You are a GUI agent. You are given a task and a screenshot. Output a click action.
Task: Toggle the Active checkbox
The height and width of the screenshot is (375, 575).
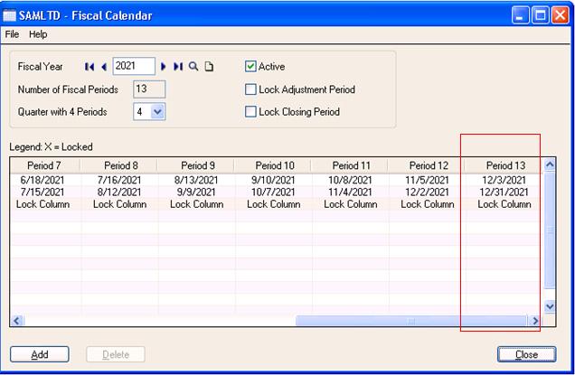pos(250,66)
